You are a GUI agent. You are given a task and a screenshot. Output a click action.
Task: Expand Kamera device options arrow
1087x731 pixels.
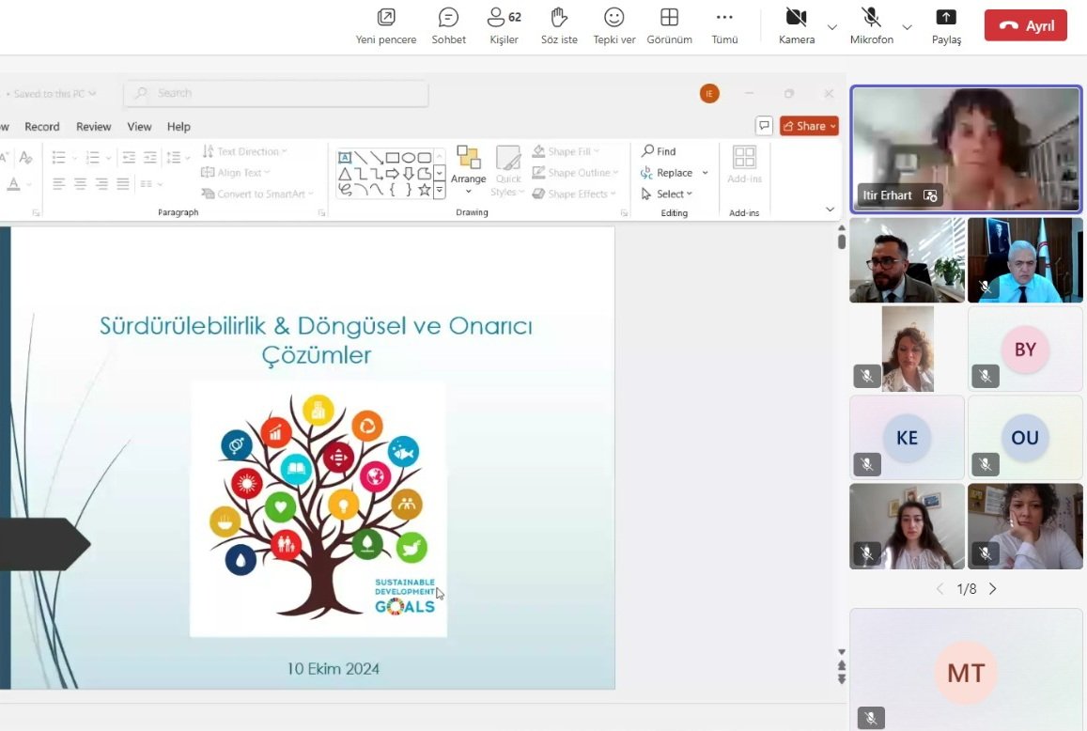click(831, 27)
